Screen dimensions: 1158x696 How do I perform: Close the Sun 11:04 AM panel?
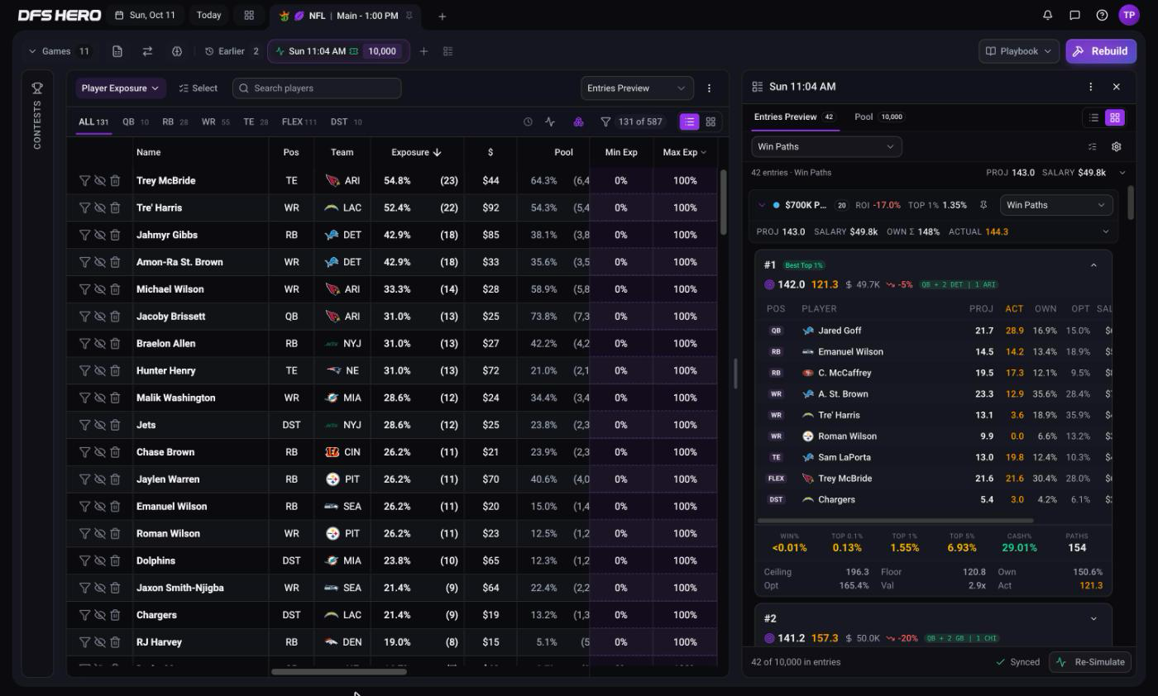(1116, 86)
